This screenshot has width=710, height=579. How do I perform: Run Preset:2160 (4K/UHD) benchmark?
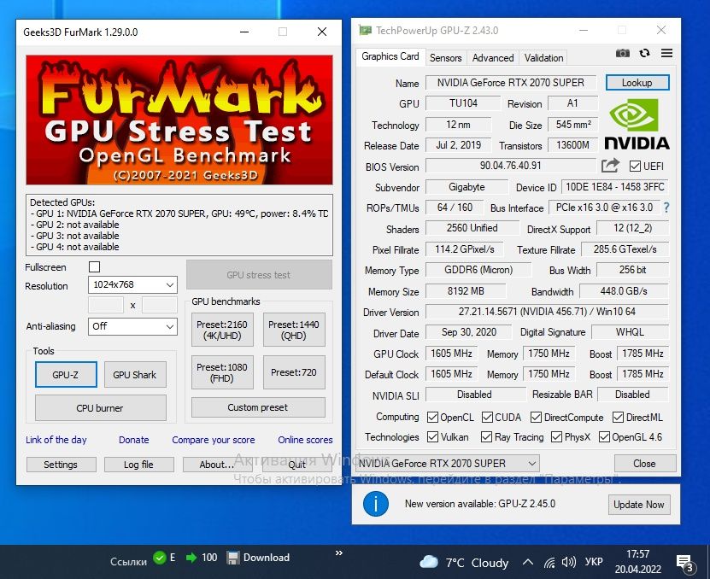point(222,330)
